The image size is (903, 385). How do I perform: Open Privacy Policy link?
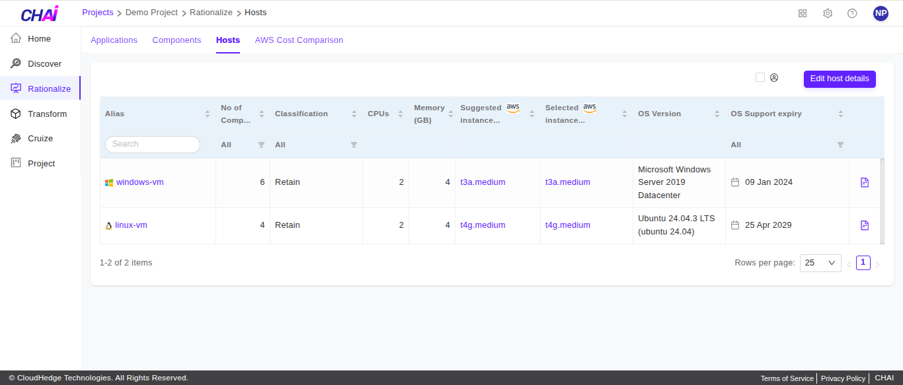[843, 378]
